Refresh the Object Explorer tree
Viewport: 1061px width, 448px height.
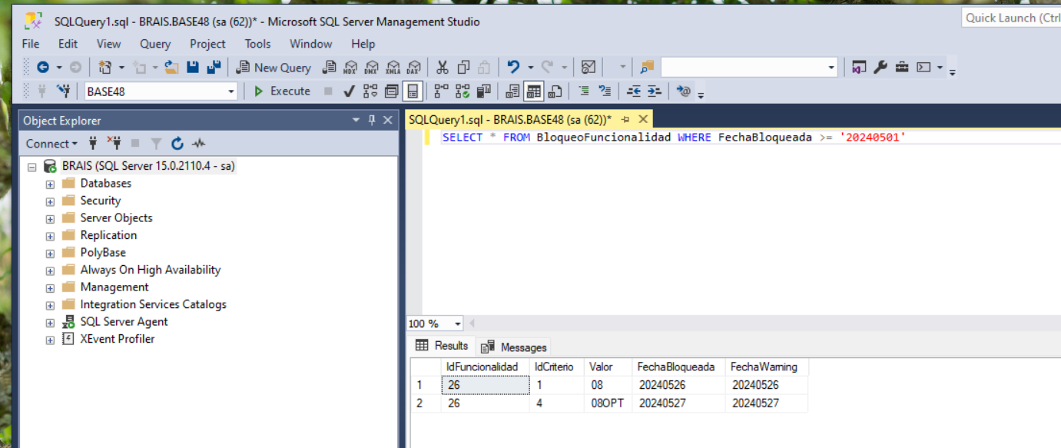click(177, 143)
